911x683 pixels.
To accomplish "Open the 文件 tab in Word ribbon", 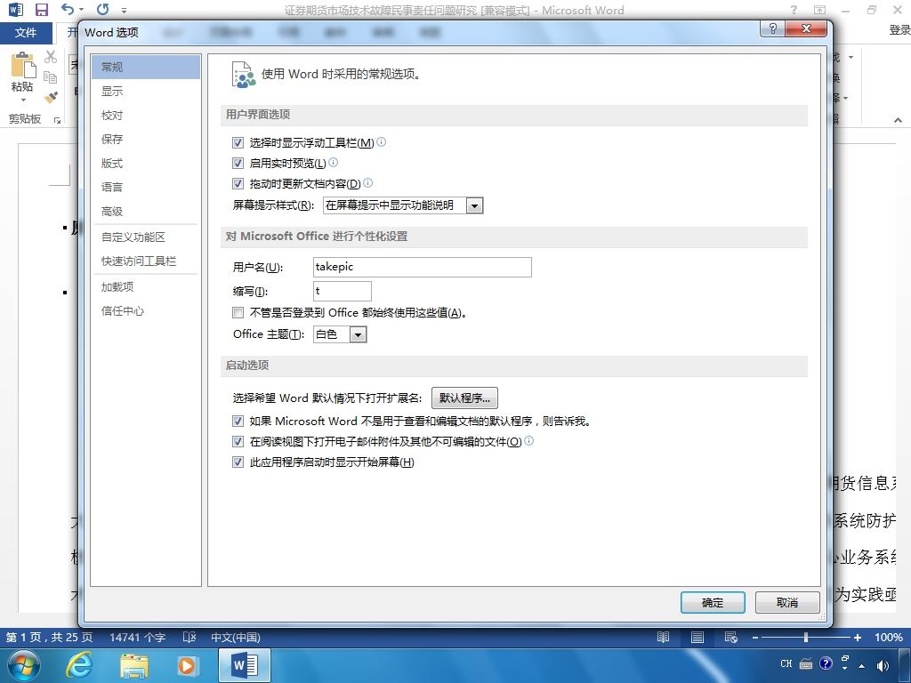I will [x=26, y=33].
